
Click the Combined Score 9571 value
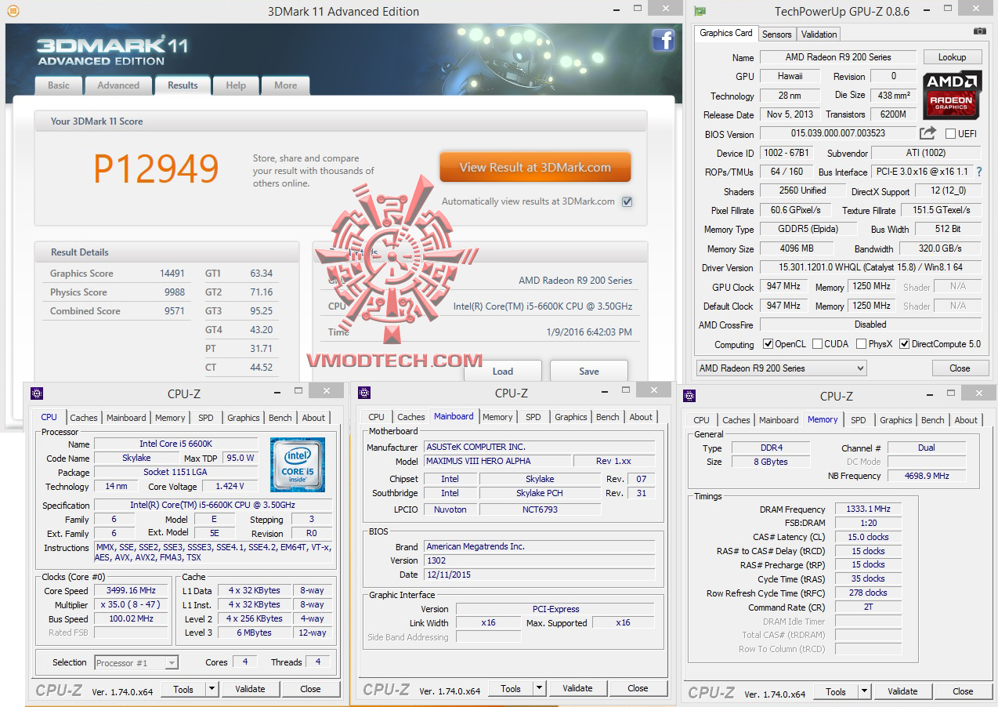(x=175, y=311)
